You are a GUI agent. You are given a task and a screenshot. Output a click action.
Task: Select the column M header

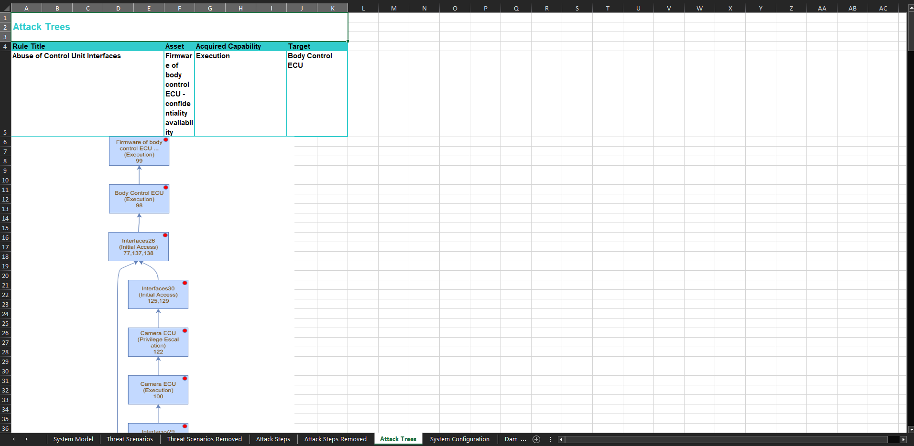point(393,8)
